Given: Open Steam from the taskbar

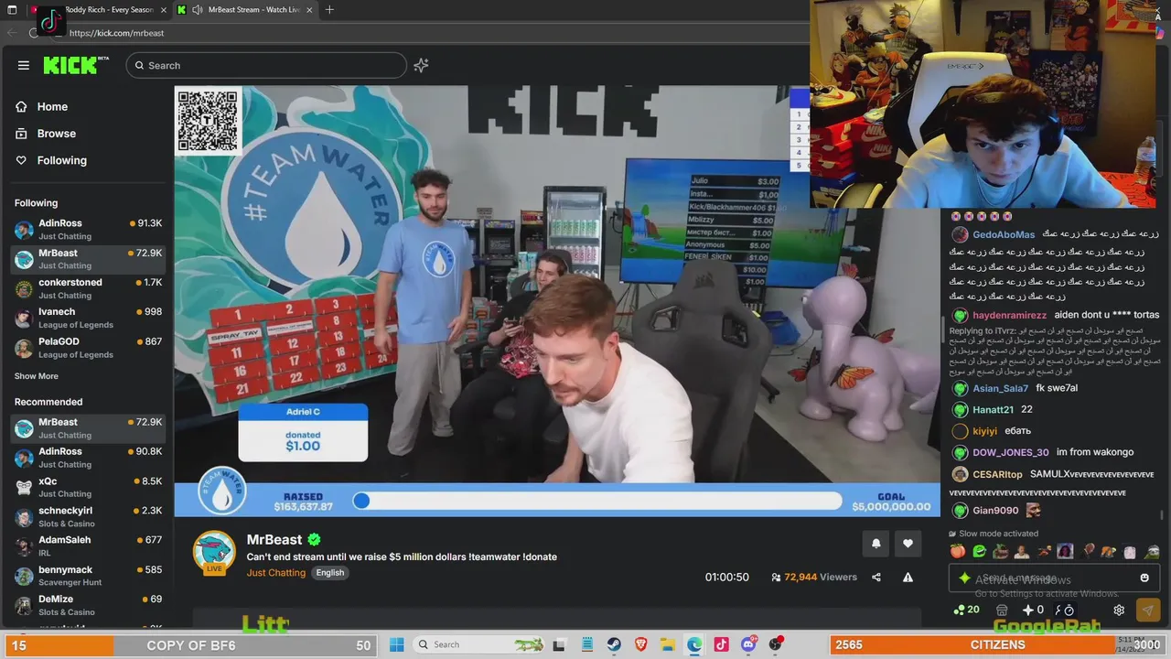Looking at the screenshot, I should [x=614, y=644].
